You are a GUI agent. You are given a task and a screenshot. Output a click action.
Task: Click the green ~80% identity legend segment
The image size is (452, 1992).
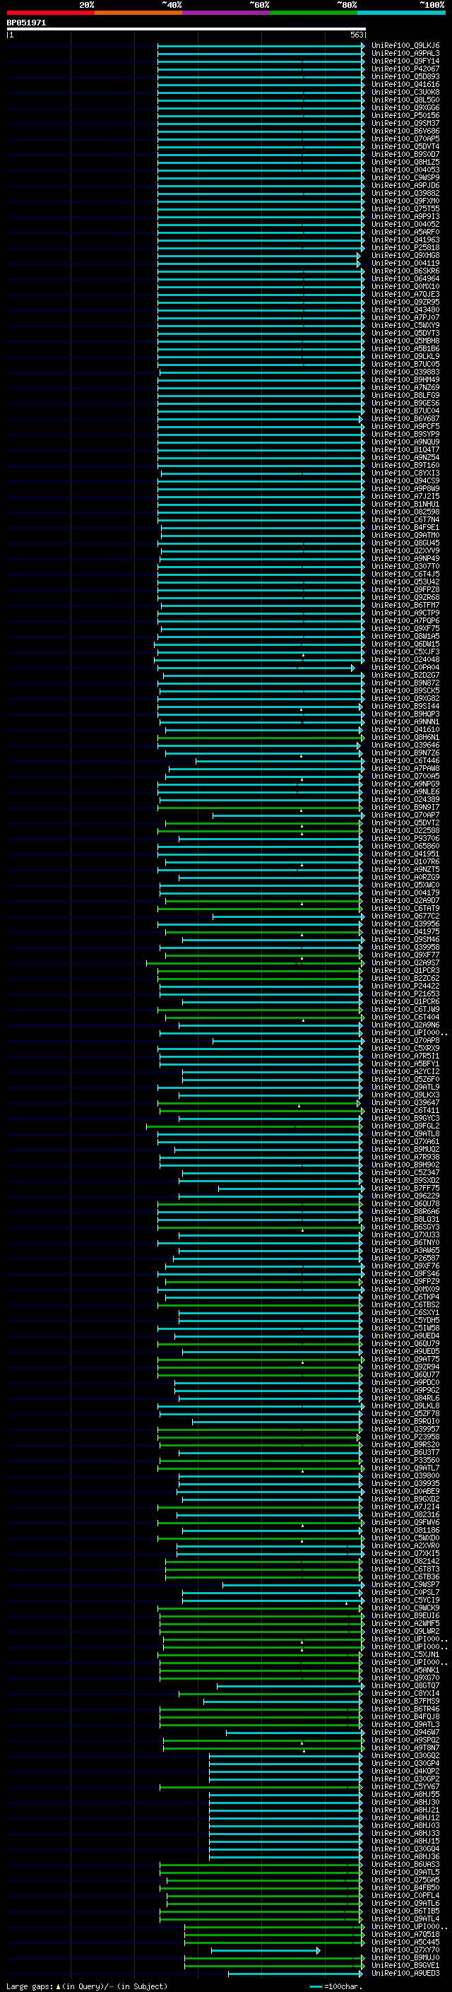coord(314,13)
